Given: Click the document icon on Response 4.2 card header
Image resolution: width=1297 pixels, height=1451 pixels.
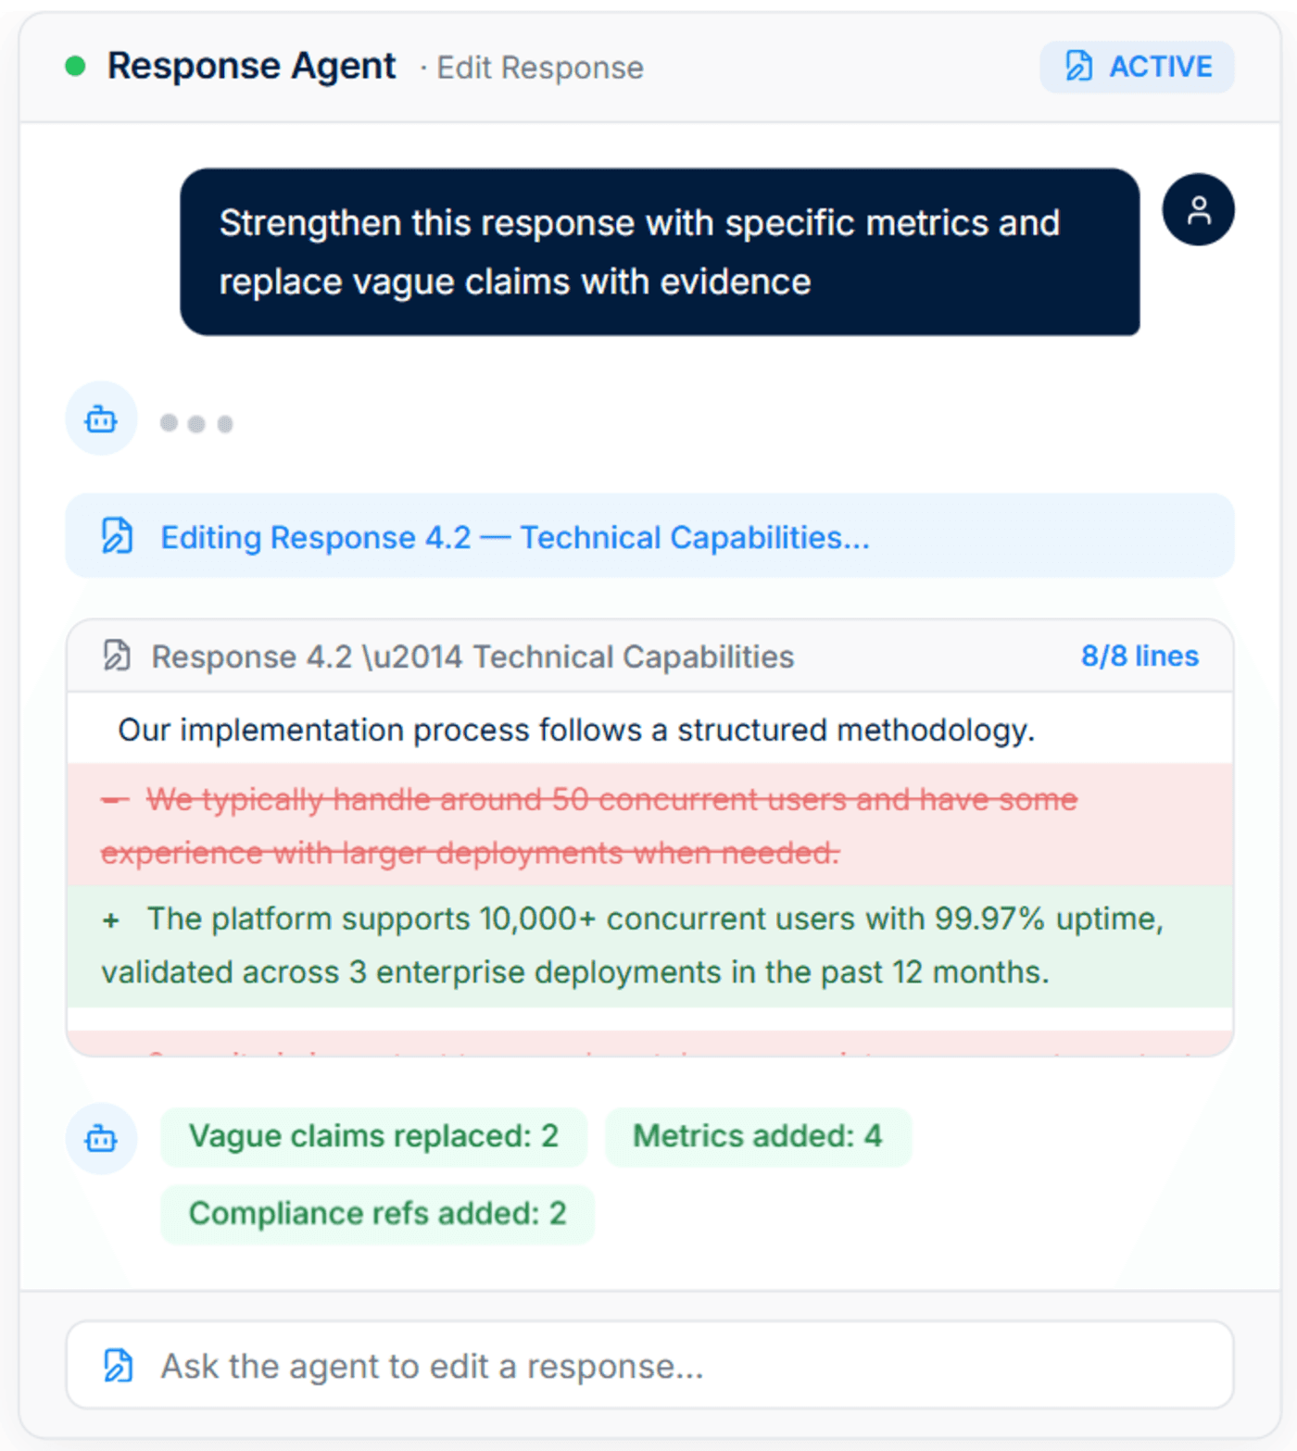Looking at the screenshot, I should pos(115,656).
